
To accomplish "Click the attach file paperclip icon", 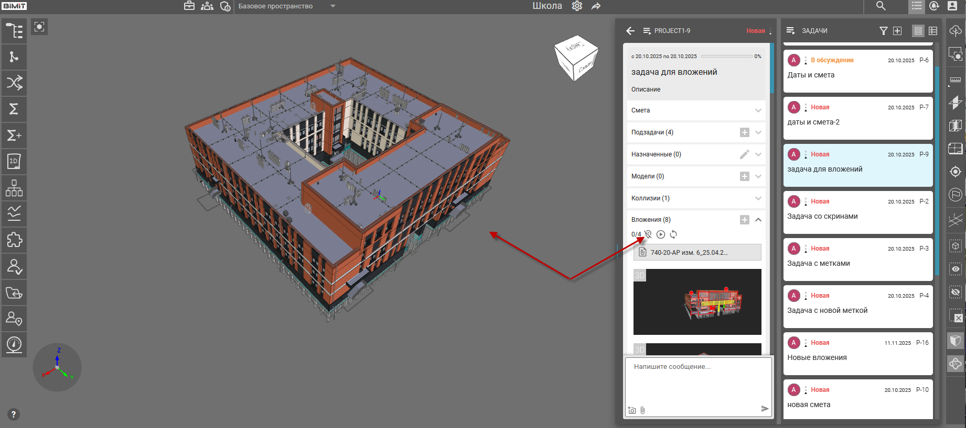I will 642,410.
